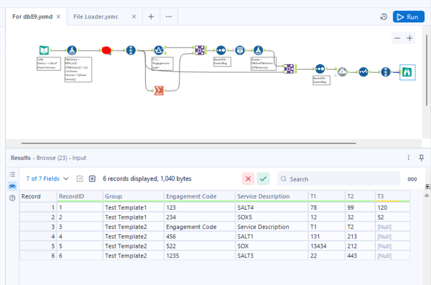Click the Engagement Code column header

click(200, 196)
